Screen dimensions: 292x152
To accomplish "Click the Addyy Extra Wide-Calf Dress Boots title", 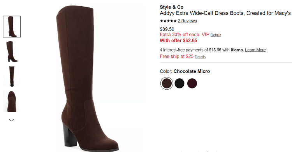I will coord(225,13).
